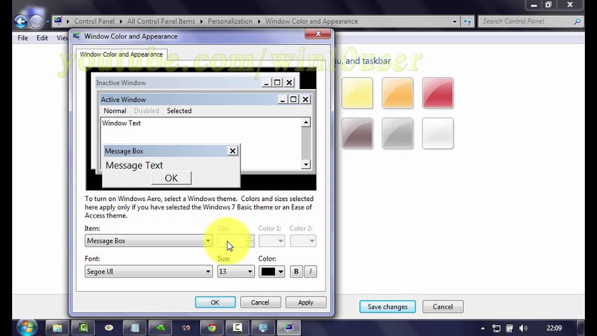Click the network tray icon
Screen dimensions: 597x336
497,328
